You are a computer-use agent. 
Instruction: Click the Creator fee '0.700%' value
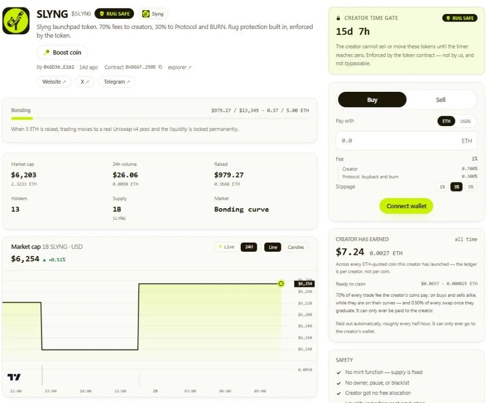470,168
